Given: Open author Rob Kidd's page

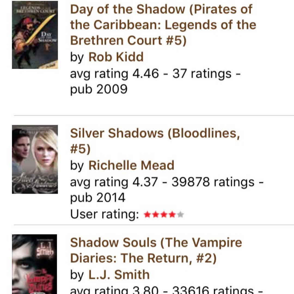Looking at the screenshot, I should 116,57.
